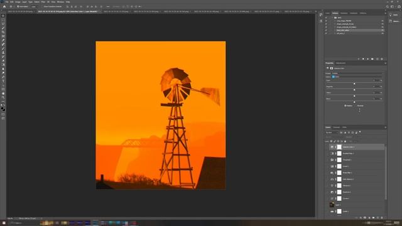Expand the Learn panel button
Viewport: 402px width, 226px height.
[394, 15]
